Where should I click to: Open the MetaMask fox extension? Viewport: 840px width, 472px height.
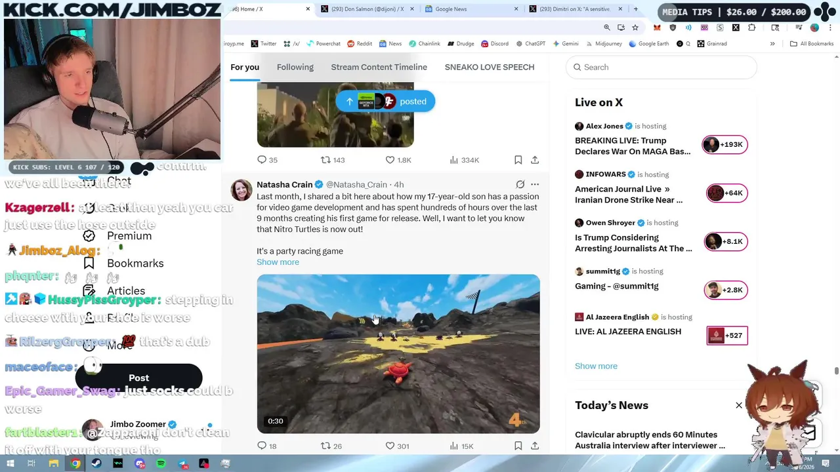pyautogui.click(x=657, y=28)
